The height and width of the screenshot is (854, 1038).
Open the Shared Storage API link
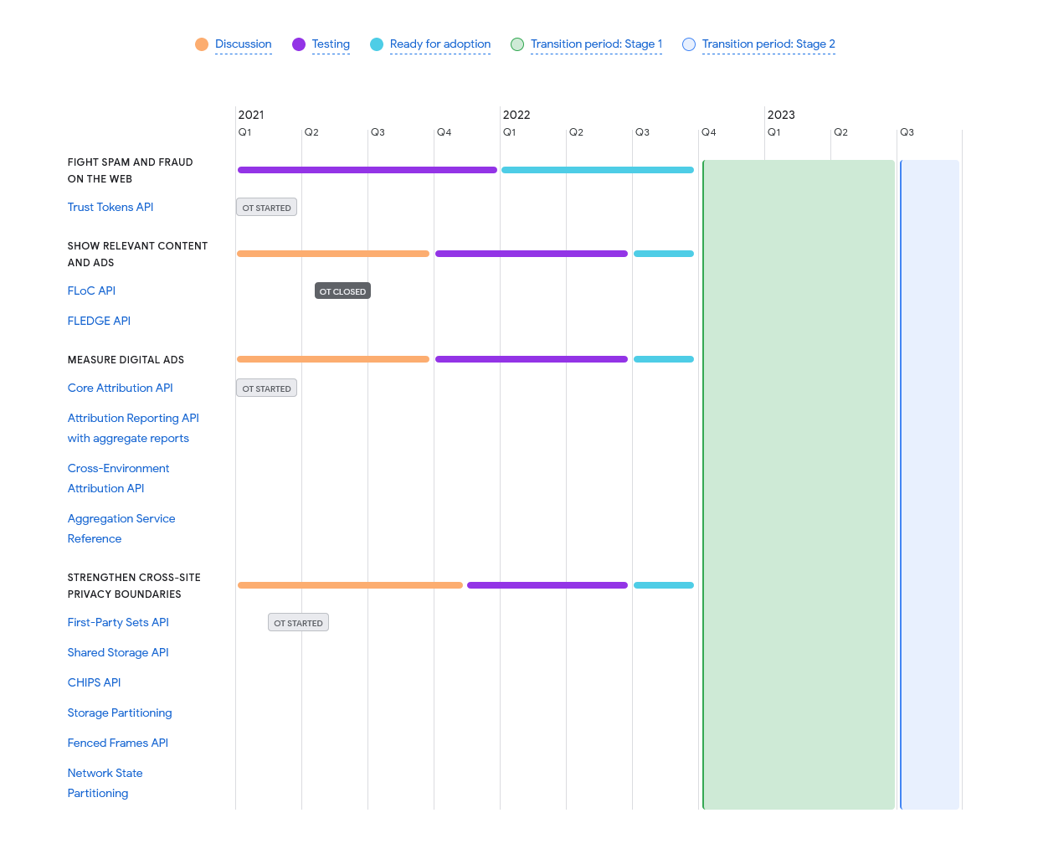point(118,652)
